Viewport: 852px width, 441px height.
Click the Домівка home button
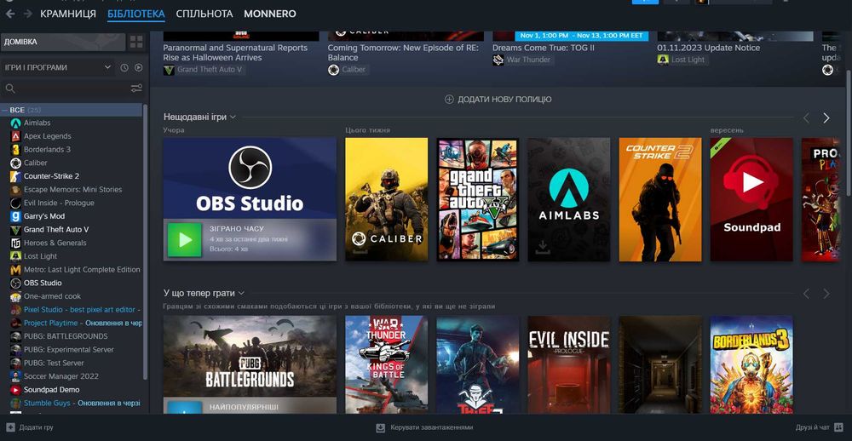[x=63, y=42]
